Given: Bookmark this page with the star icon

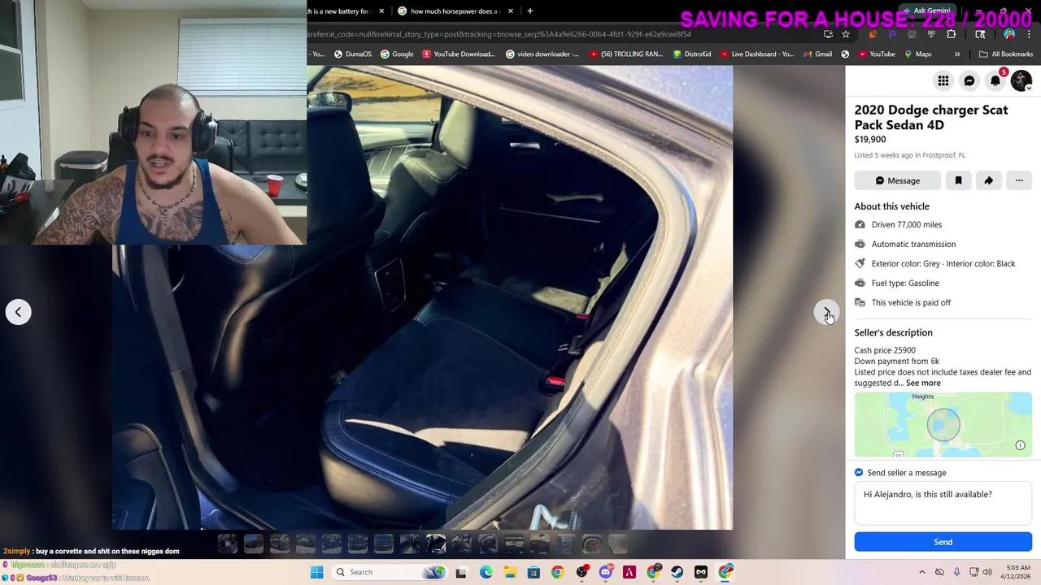Looking at the screenshot, I should pos(846,34).
